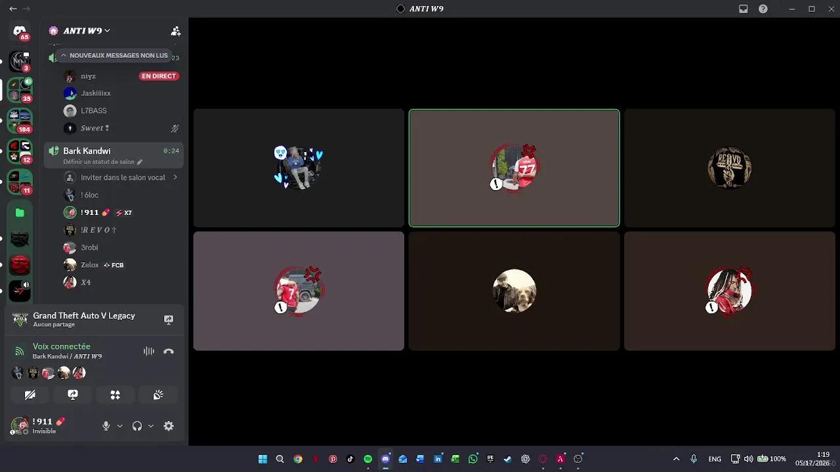Open the soundboard icon in the voice panel
Viewport: 840px width, 472px height.
158,395
